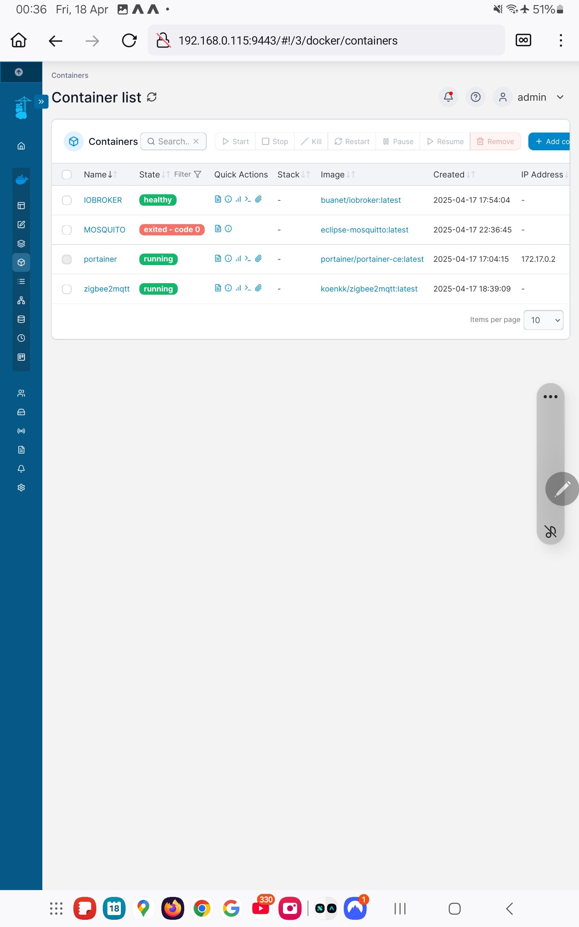Open the Settings gear sidebar icon
The height and width of the screenshot is (927, 579).
click(x=21, y=488)
